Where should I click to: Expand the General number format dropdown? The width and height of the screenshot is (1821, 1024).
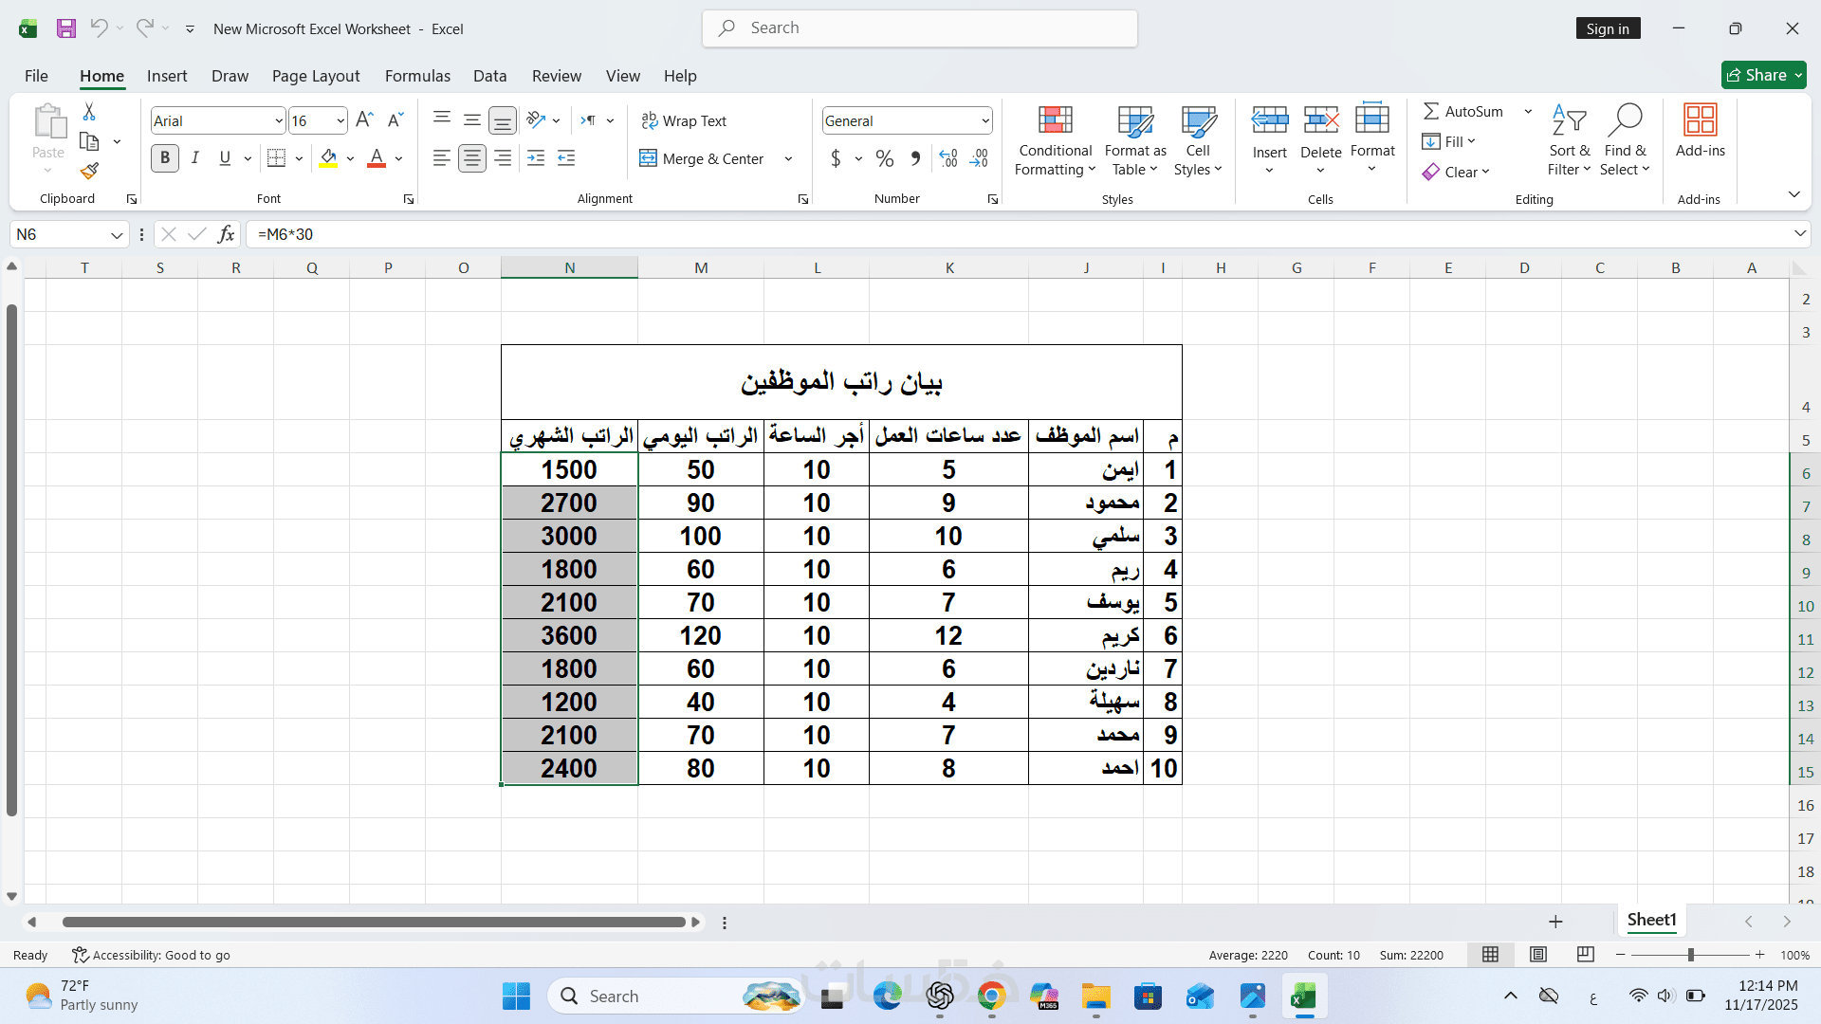tap(985, 120)
